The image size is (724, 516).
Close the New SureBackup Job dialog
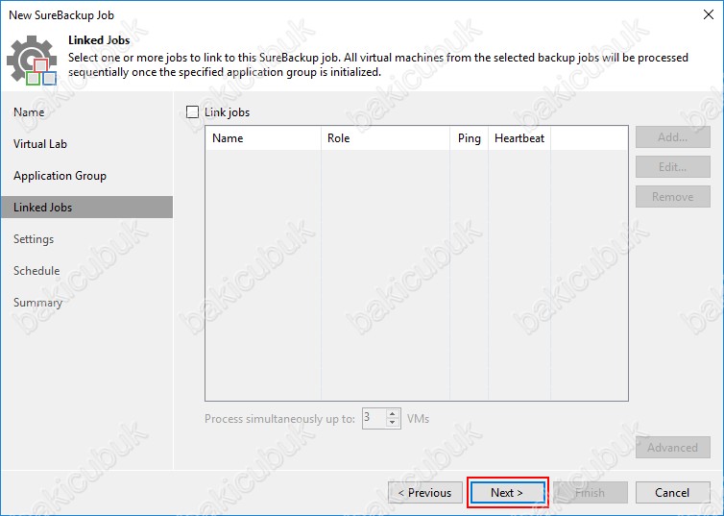(709, 14)
